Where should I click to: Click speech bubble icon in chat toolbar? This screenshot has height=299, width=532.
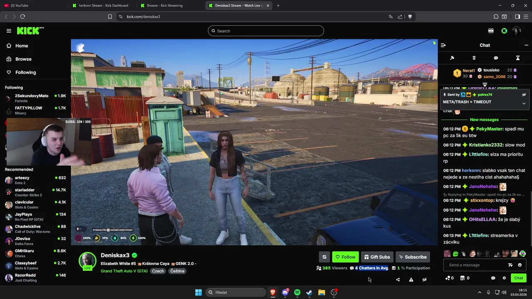pyautogui.click(x=496, y=58)
